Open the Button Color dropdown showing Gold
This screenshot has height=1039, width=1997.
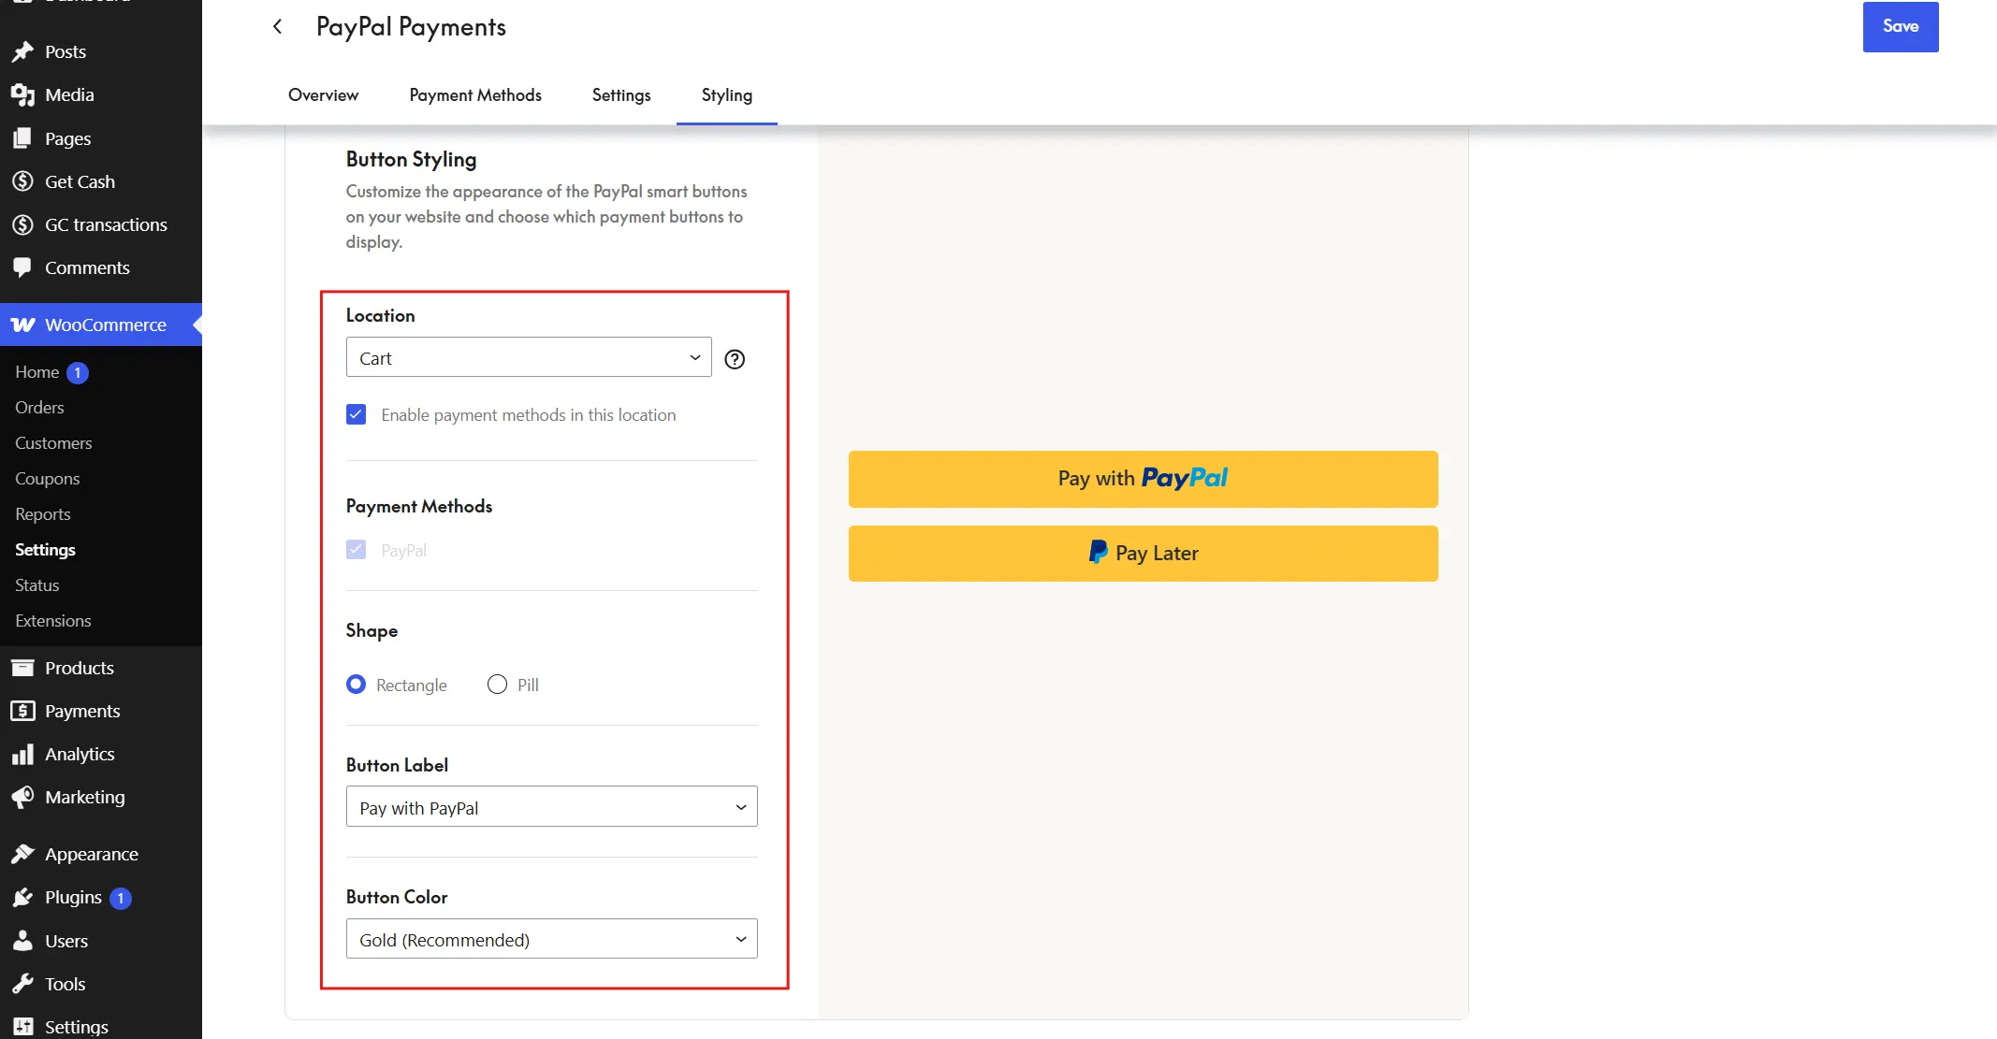[x=552, y=939]
